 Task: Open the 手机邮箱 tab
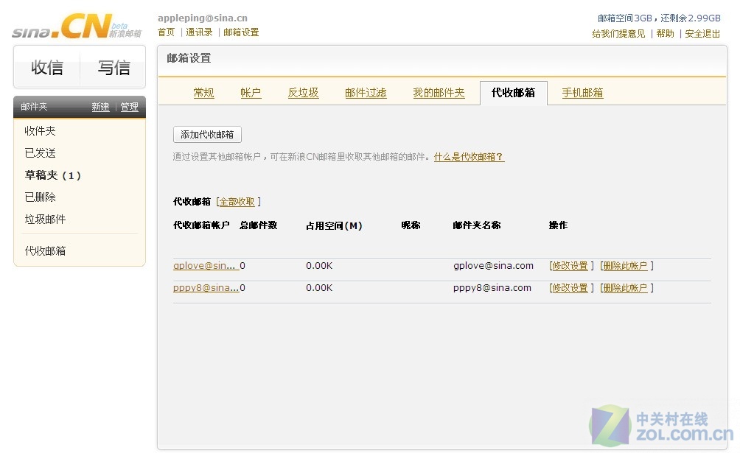(582, 93)
